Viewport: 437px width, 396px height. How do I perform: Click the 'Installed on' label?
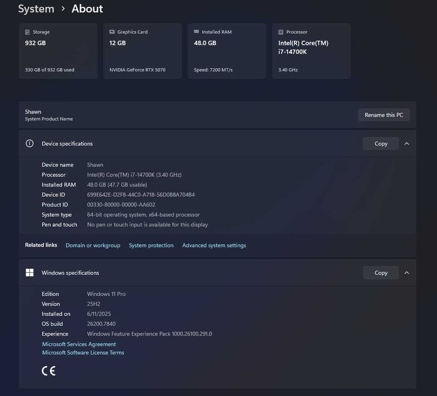pos(56,314)
